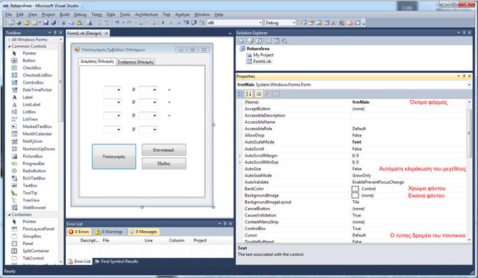
Task: Click Properties icon in Solution Explorer toolbar
Action: 241,41
